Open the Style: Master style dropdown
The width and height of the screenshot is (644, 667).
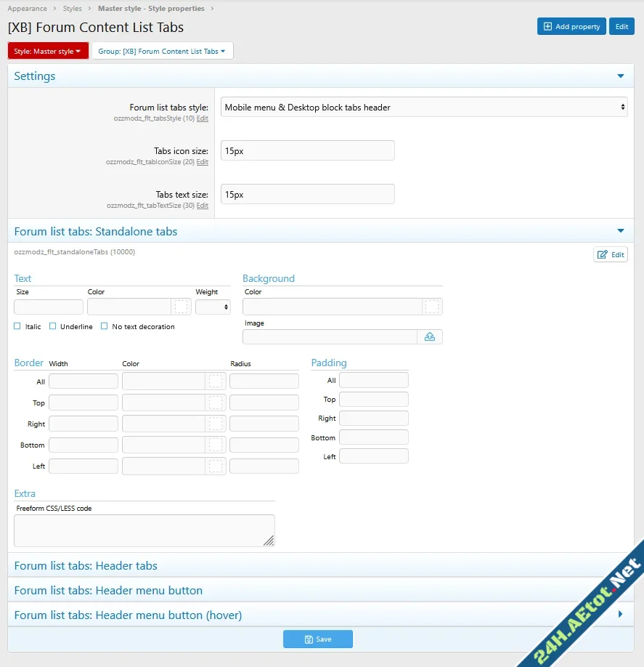[x=47, y=51]
